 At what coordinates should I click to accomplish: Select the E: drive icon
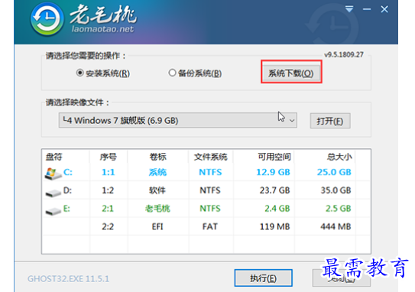tap(53, 211)
